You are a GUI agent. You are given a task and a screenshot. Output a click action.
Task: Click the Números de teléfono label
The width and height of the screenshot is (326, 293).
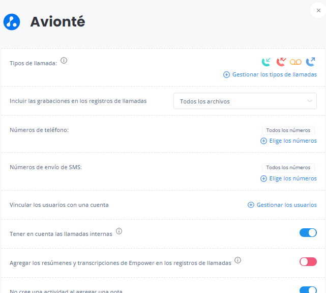(39, 130)
